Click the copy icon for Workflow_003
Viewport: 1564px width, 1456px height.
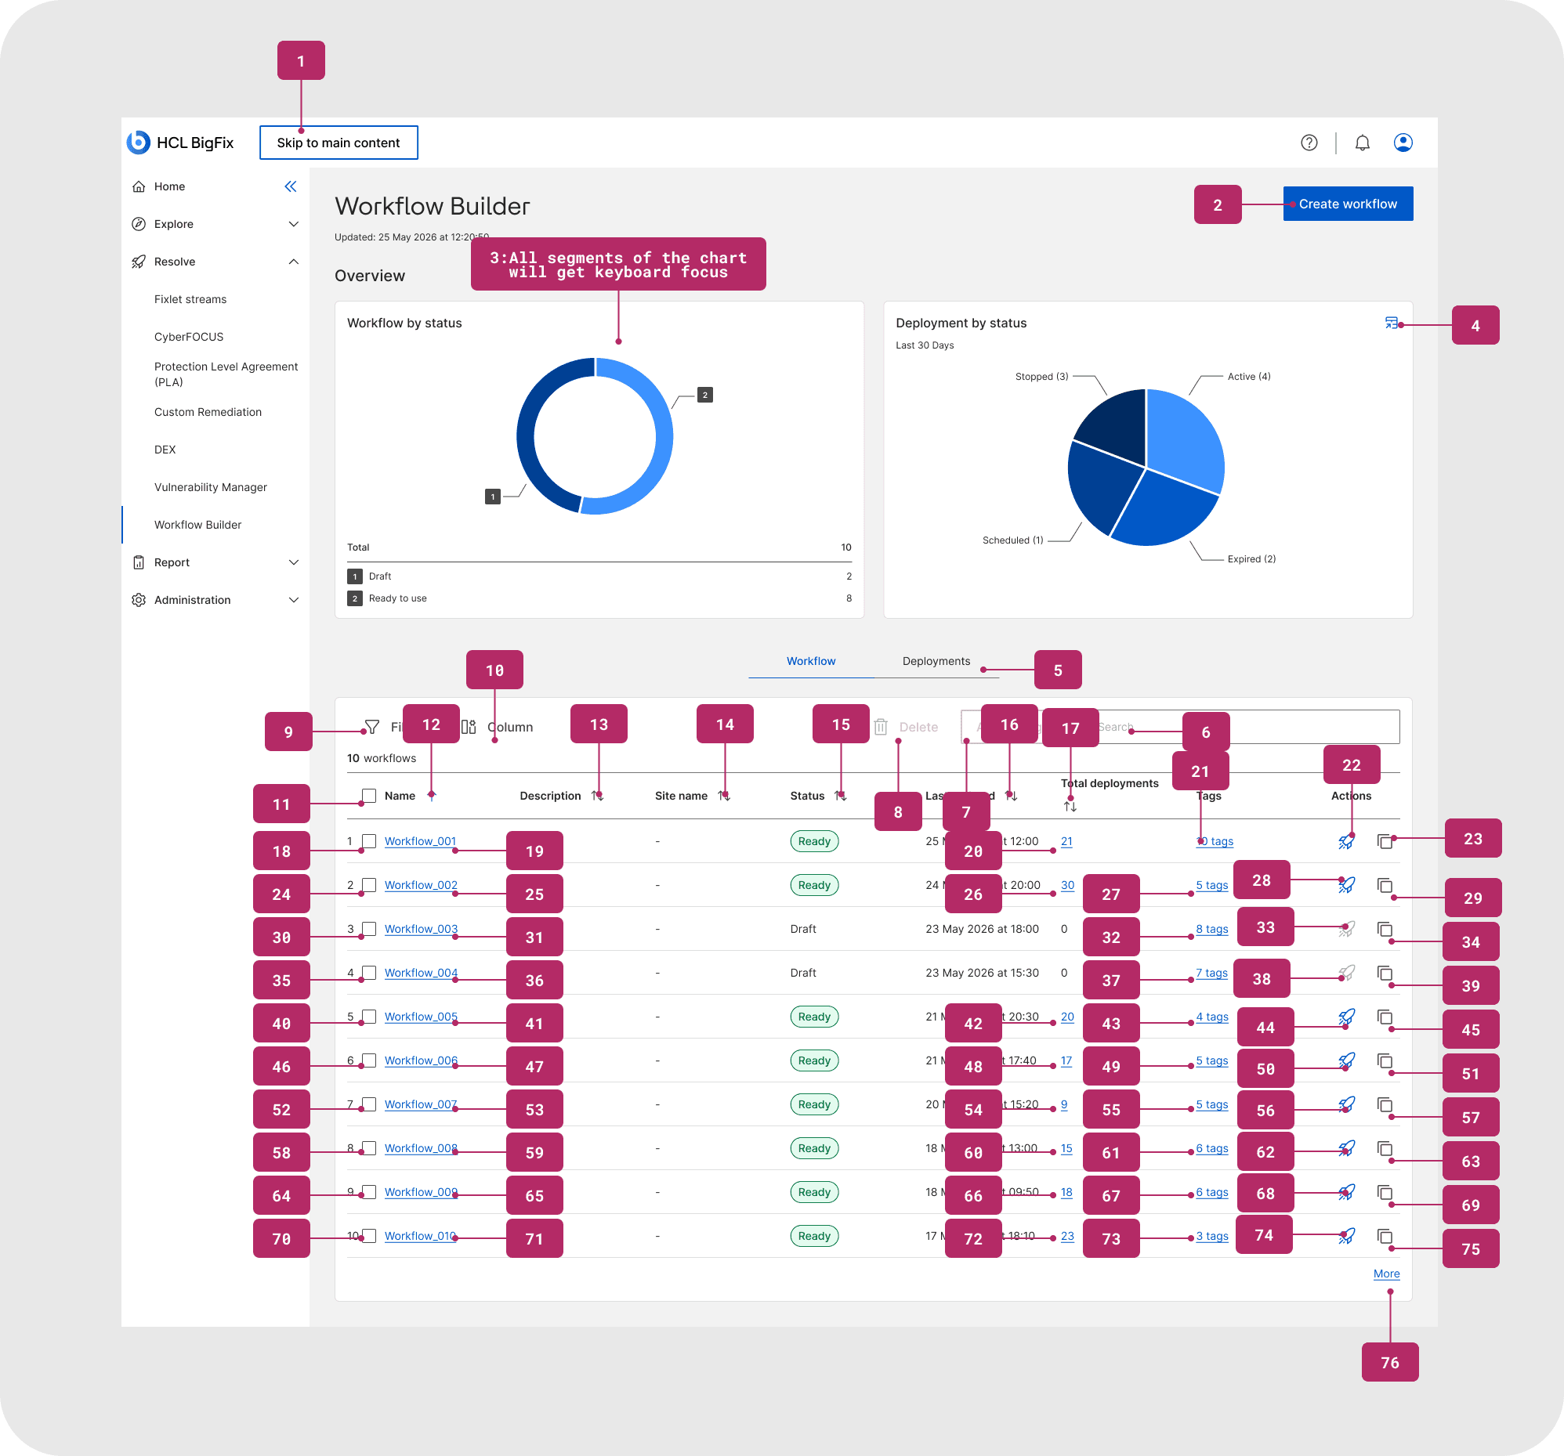[x=1385, y=929]
